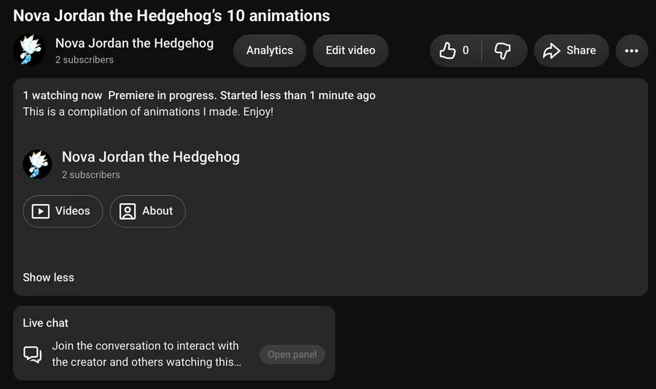
Task: Click the play icon in Videos button
Action: (x=41, y=211)
